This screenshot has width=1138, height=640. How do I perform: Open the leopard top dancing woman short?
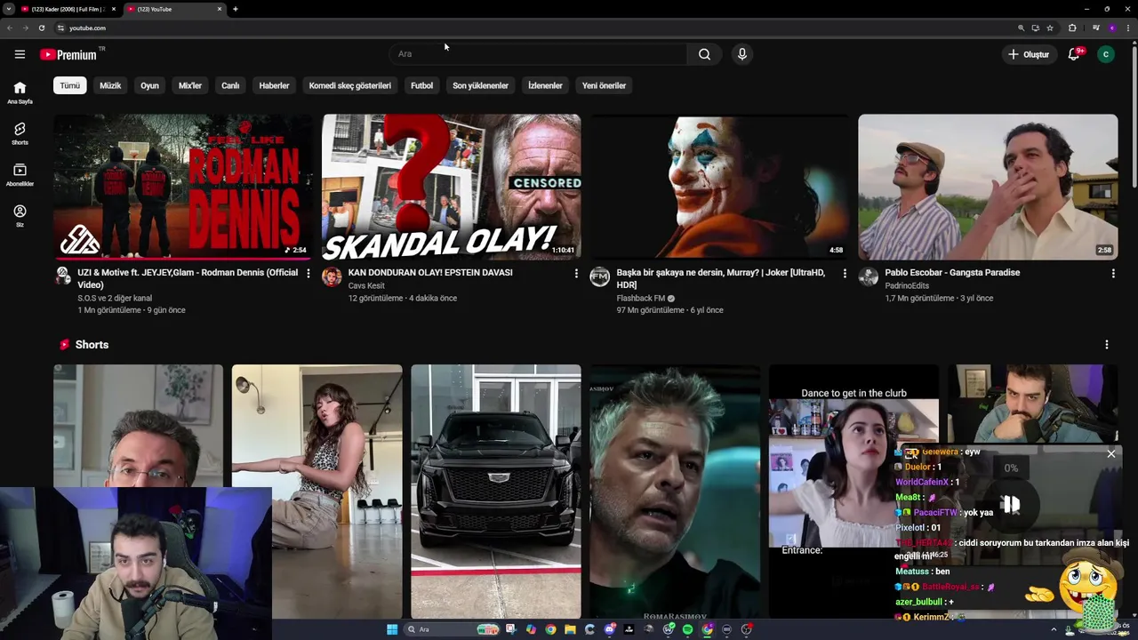click(x=317, y=491)
